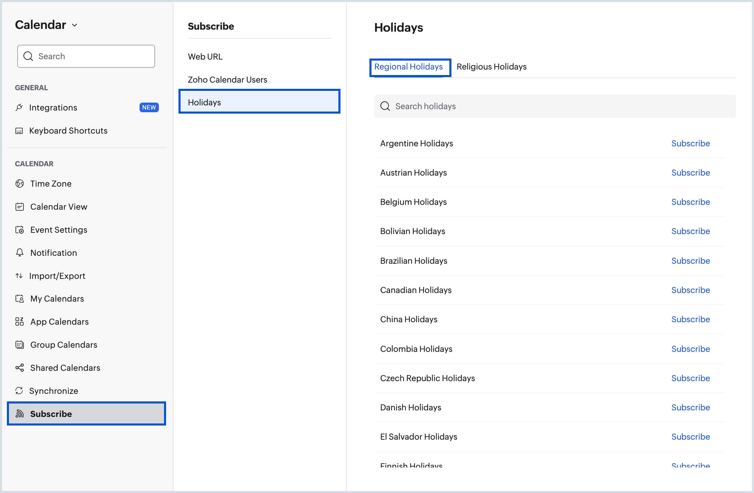754x493 pixels.
Task: Subscribe to Czech Republic Holidays
Action: pos(691,378)
